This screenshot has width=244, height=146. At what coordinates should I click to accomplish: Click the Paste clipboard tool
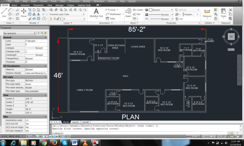[x=224, y=13]
